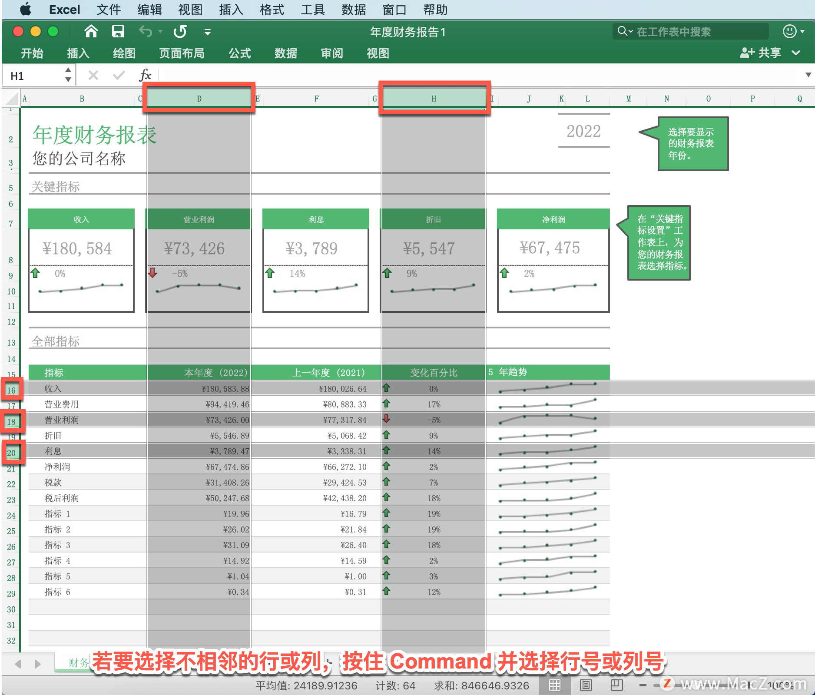Open the Undo history dropdown arrow

pos(160,32)
